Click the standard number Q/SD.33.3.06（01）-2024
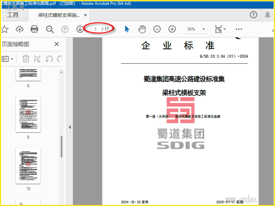Image resolution: width=275 pixels, height=206 pixels. [224, 56]
